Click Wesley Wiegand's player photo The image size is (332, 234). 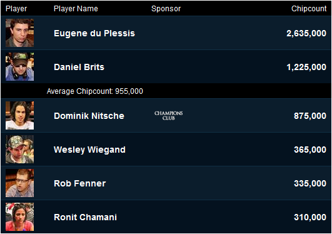tap(19, 150)
